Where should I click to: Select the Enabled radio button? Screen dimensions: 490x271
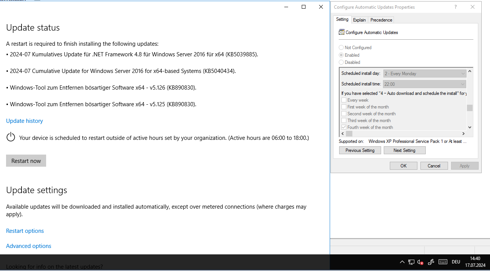pyautogui.click(x=341, y=55)
